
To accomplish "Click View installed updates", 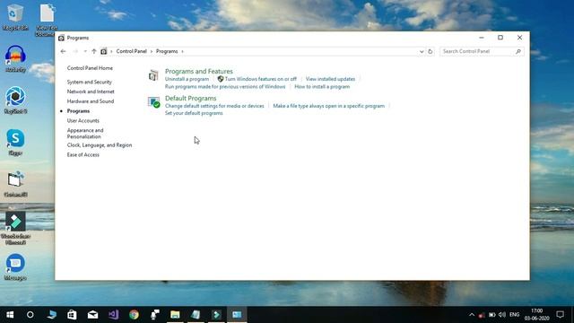I will click(x=330, y=79).
